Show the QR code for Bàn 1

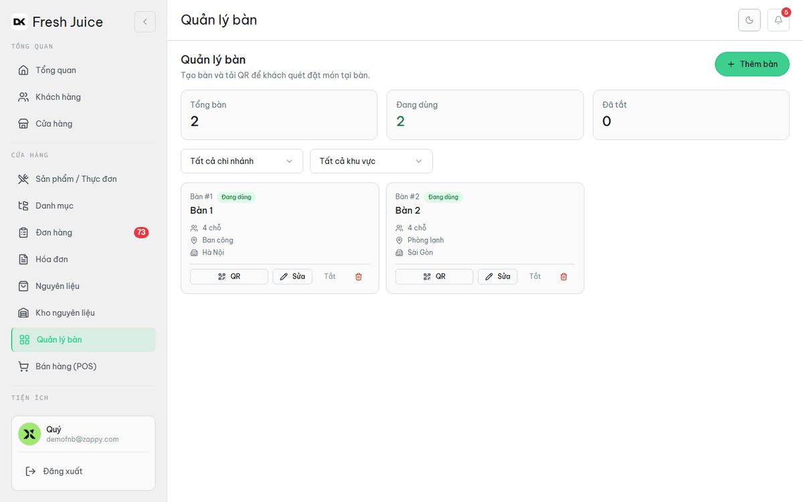[229, 276]
